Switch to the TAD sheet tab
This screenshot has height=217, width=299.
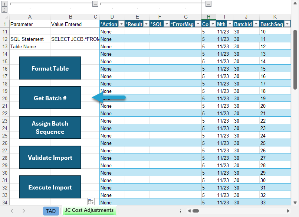[51, 211]
